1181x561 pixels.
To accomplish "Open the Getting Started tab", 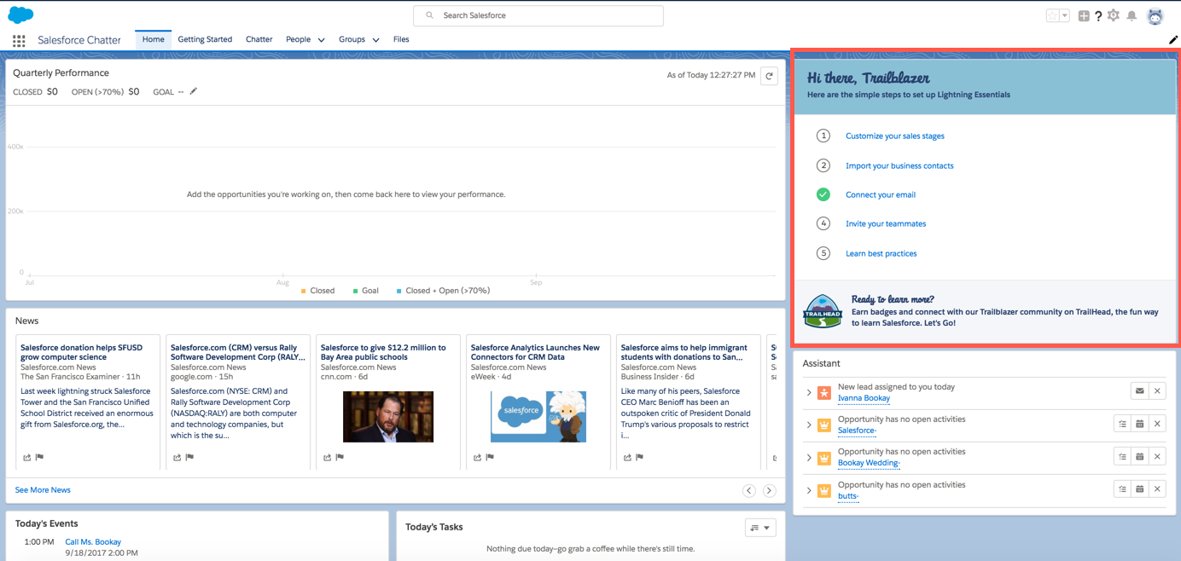I will [205, 39].
